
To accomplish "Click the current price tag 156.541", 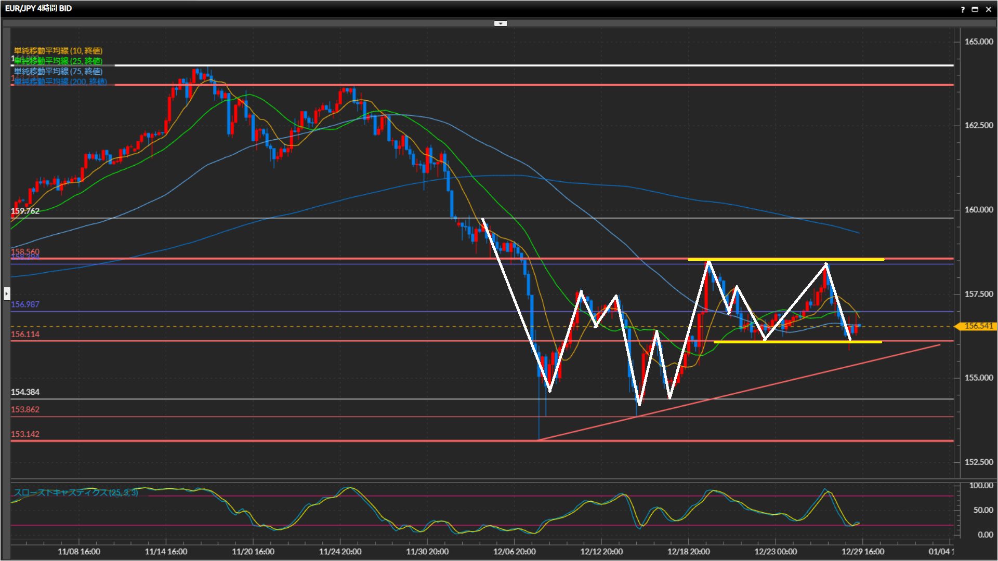I will pos(978,326).
